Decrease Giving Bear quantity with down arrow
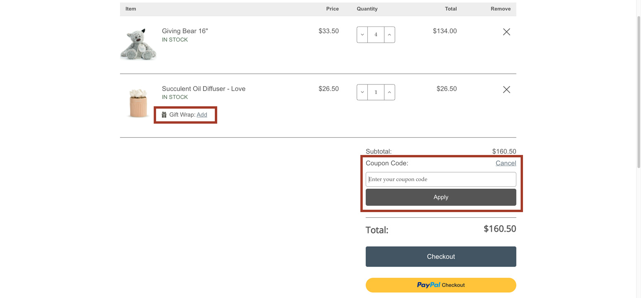Viewport: 641px width, 298px height. 362,34
